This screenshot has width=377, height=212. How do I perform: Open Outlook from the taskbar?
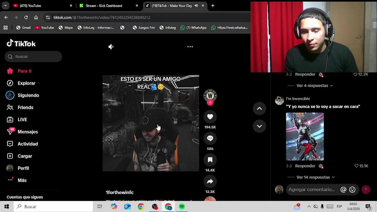click(127, 207)
